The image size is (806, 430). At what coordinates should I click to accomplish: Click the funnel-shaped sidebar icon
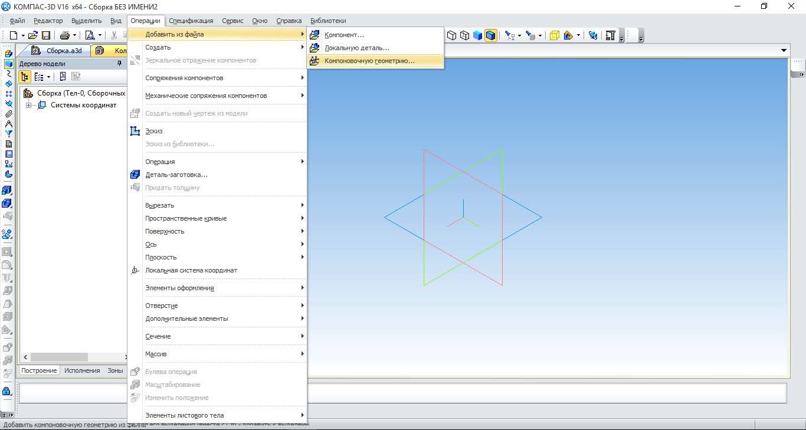click(x=8, y=134)
